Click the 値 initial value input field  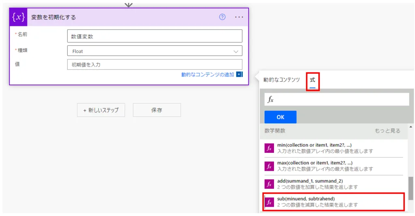[x=154, y=65]
